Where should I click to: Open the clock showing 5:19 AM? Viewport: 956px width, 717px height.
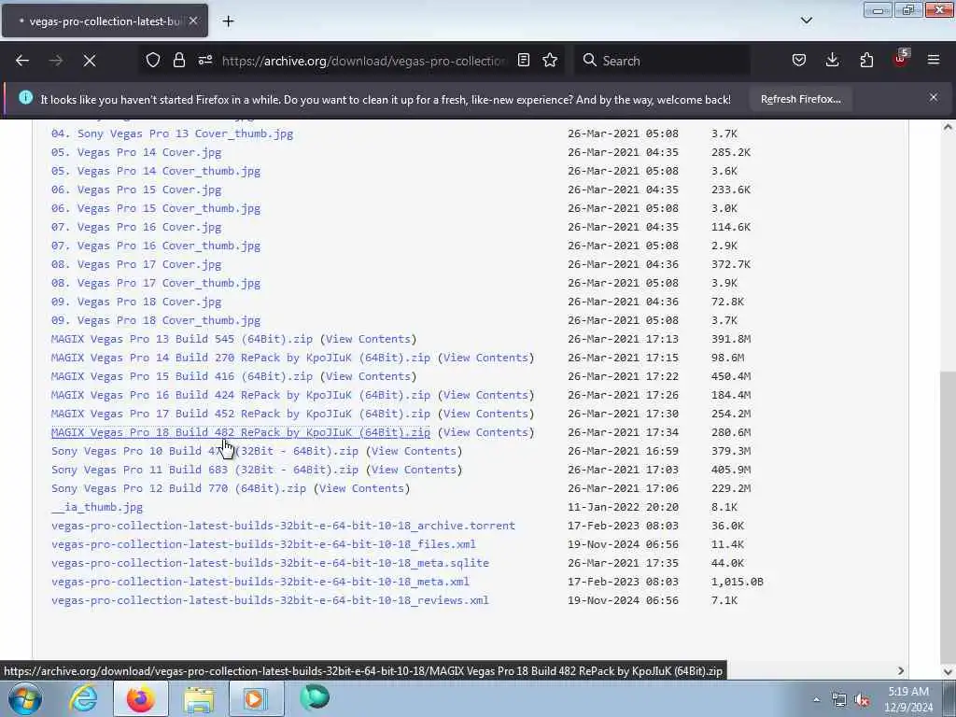click(x=908, y=699)
